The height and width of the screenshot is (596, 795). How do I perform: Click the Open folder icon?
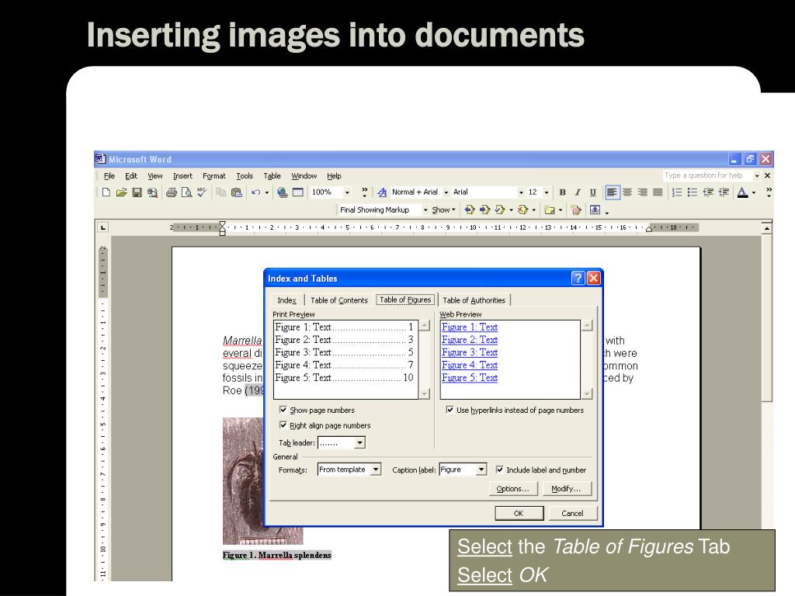pyautogui.click(x=121, y=192)
